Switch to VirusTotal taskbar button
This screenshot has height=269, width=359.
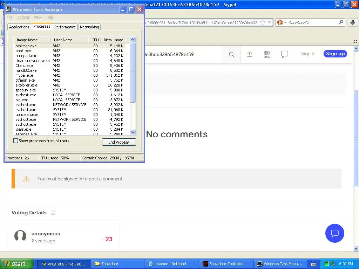(64, 264)
